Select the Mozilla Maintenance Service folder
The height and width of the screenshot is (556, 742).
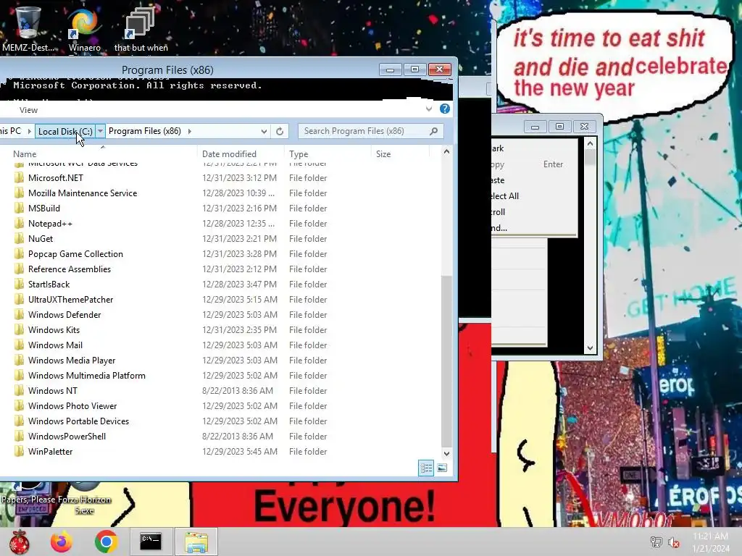pos(83,193)
